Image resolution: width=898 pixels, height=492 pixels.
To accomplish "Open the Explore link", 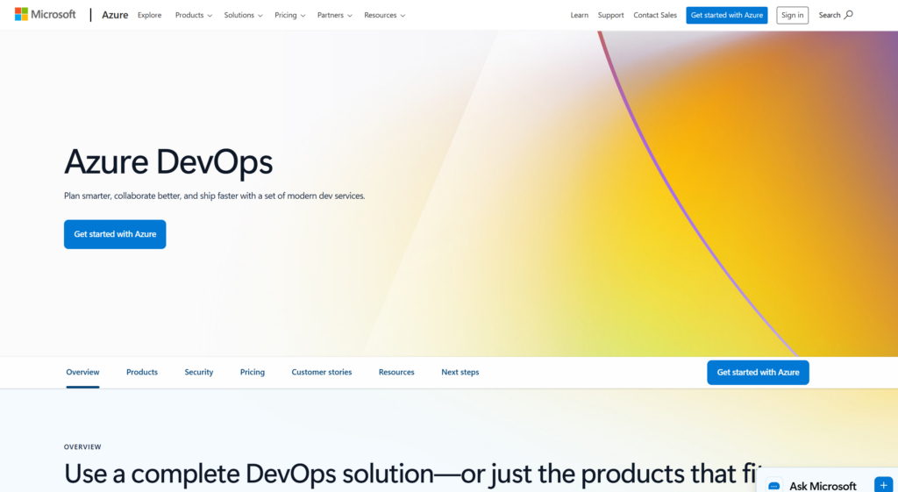I will 149,15.
